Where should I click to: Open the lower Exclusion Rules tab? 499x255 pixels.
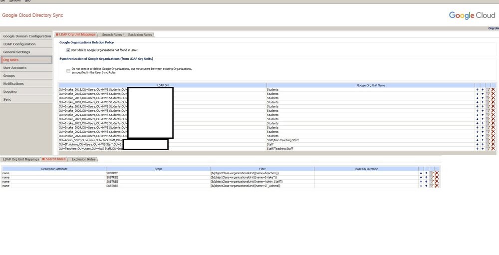tap(83, 159)
